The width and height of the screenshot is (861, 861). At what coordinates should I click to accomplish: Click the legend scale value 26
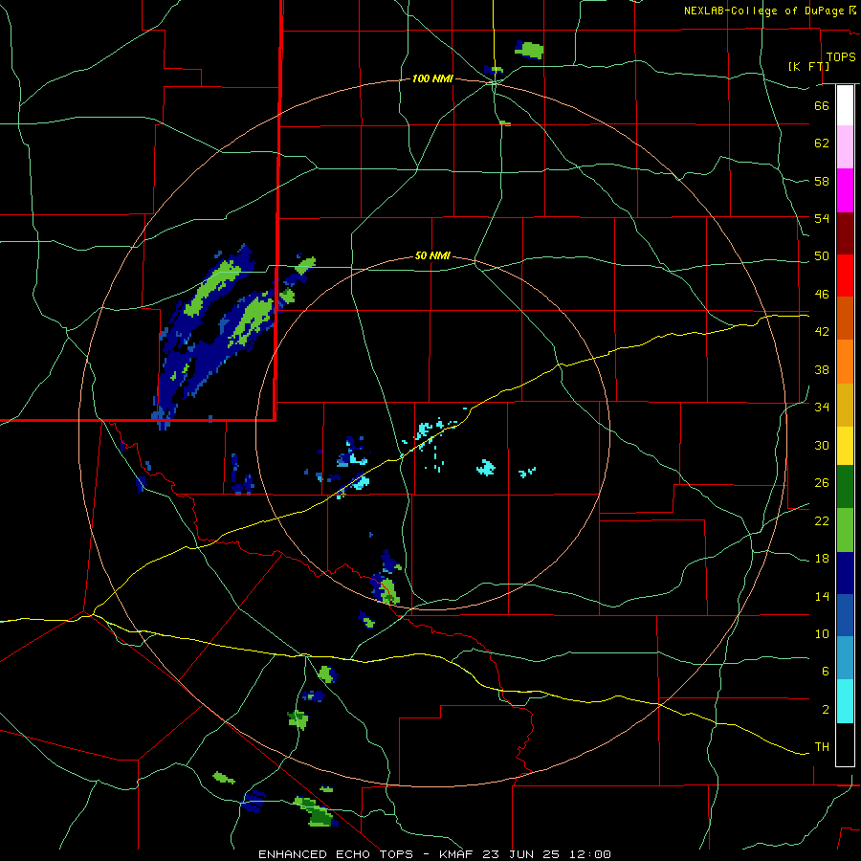click(822, 483)
